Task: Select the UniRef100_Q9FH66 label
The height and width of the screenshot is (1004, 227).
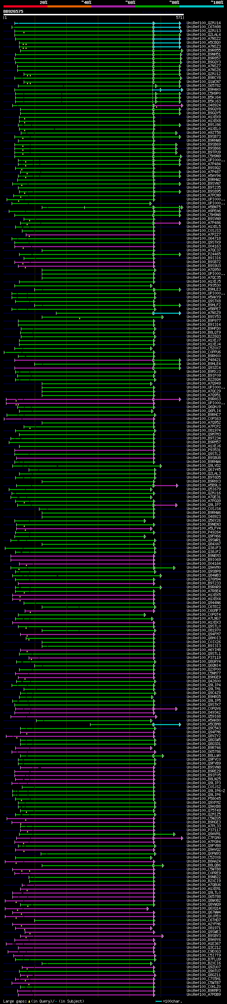Action: point(204,536)
